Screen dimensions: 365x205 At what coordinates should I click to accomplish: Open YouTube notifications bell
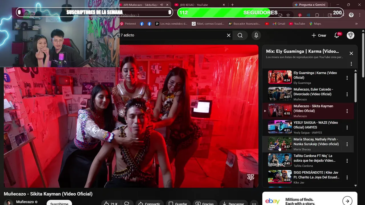(x=337, y=35)
